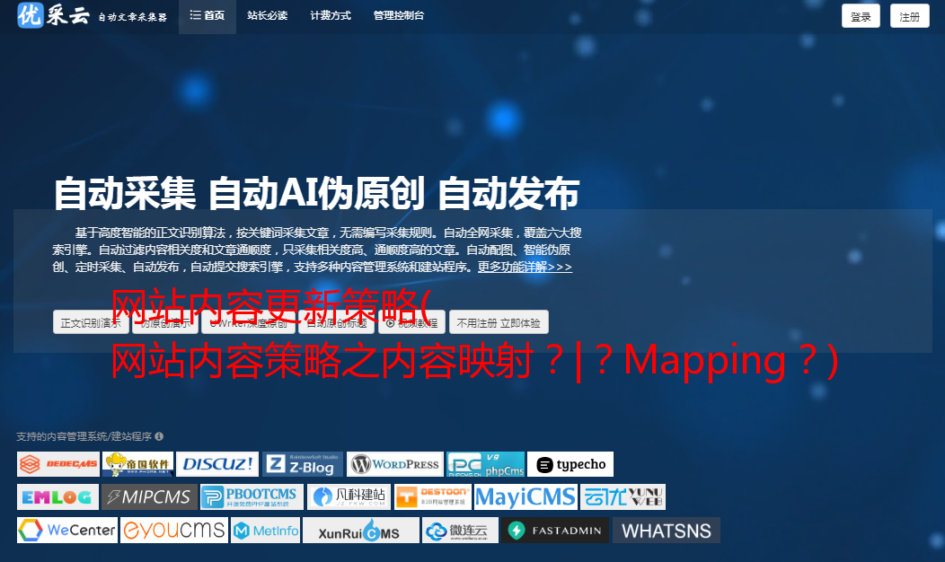Click the 优采云 logo
This screenshot has width=945, height=562.
[54, 15]
